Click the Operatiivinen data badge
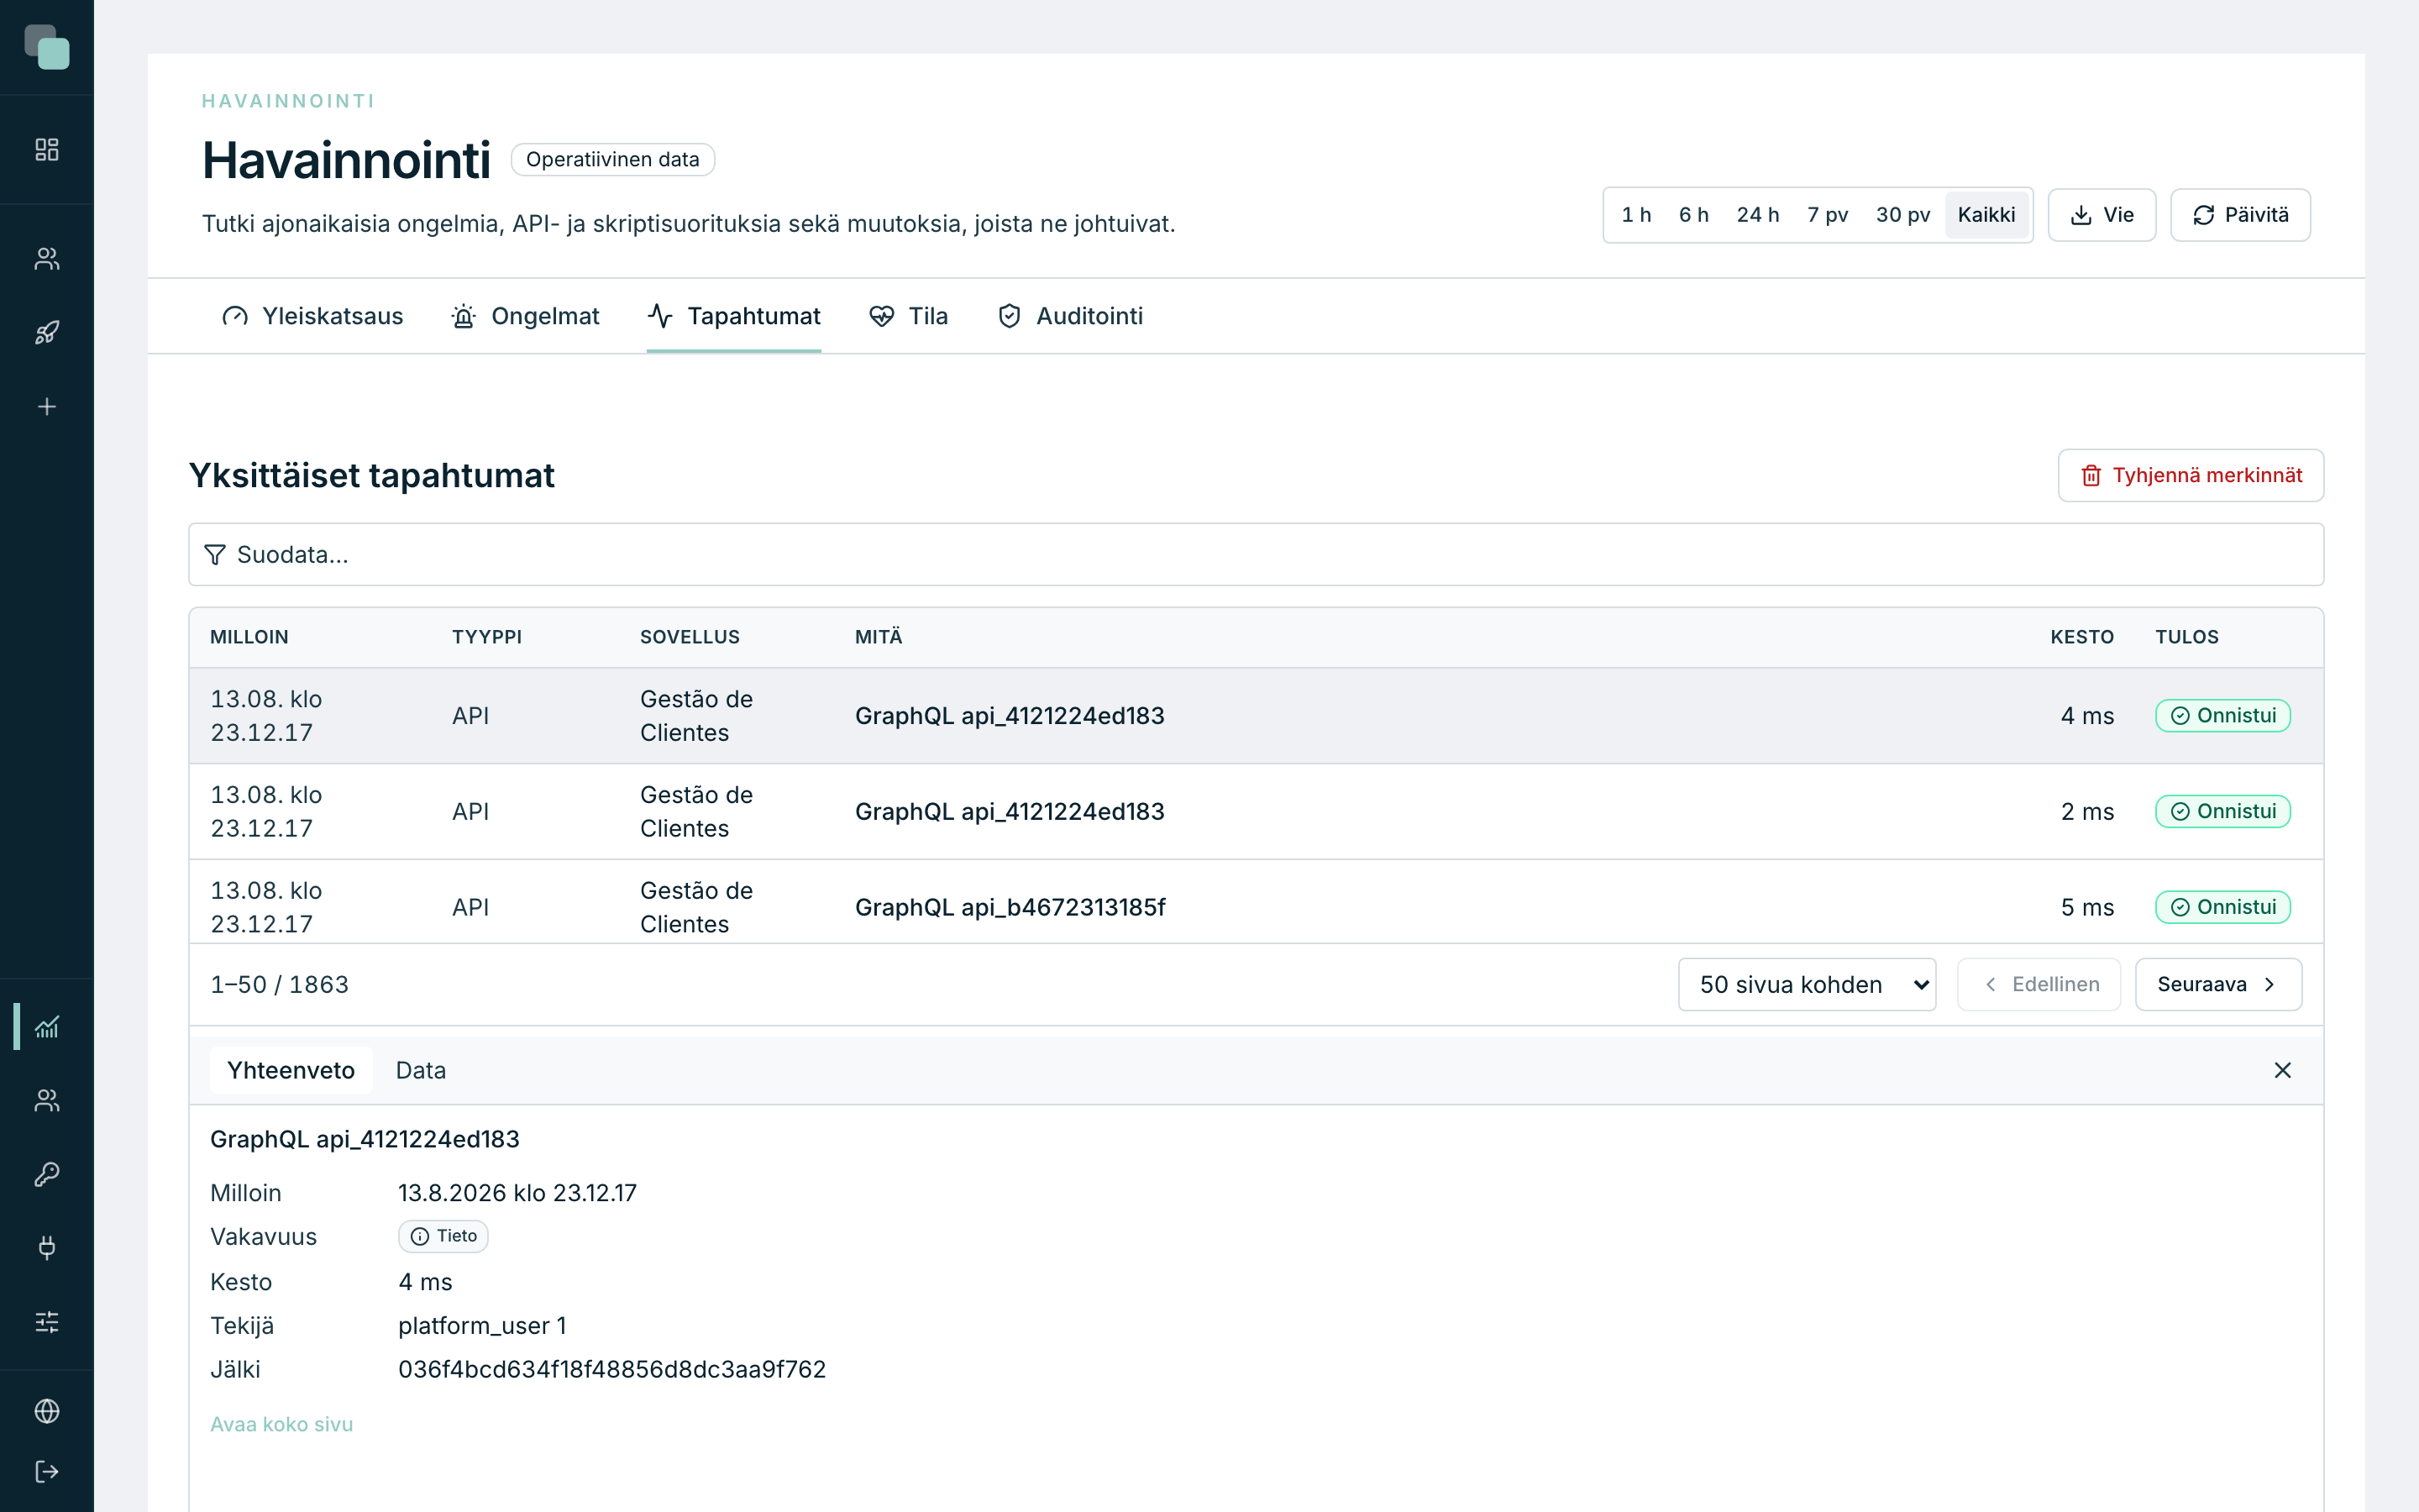 [x=613, y=160]
